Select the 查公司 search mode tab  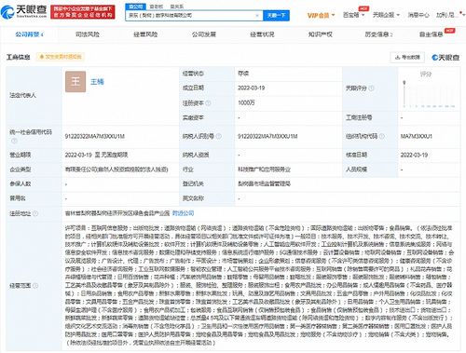(135, 7)
